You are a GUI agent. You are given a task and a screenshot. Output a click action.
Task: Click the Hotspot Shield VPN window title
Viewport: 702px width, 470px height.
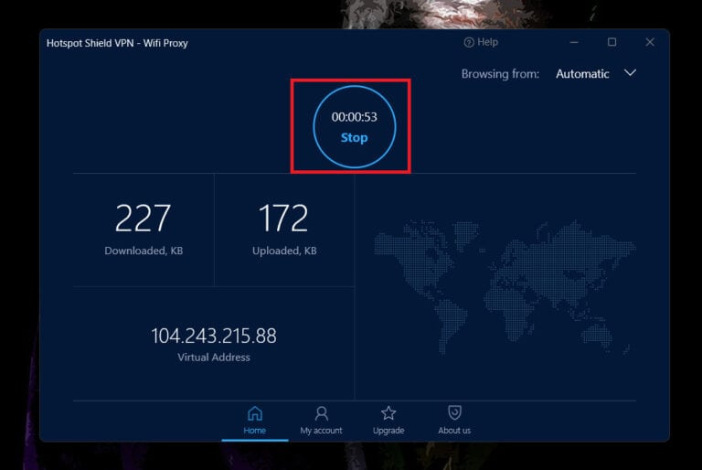click(x=117, y=43)
